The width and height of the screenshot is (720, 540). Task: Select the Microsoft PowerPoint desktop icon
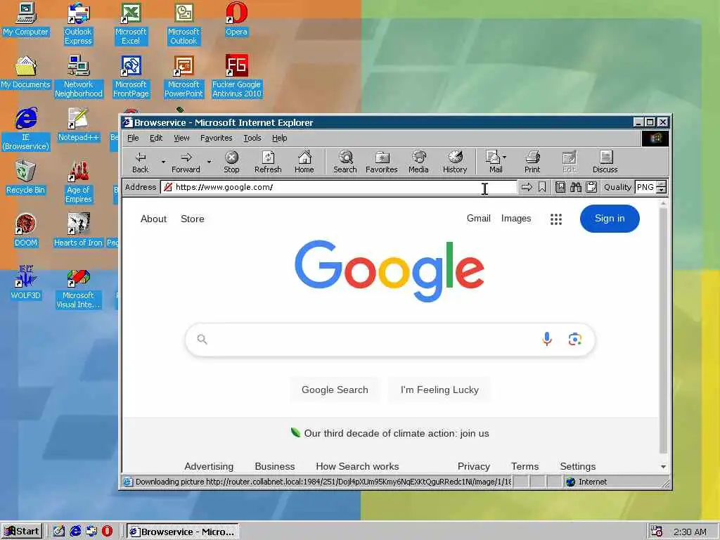pos(184,77)
